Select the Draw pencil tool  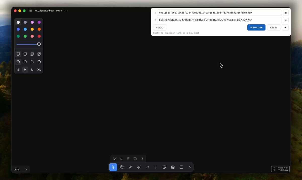point(130,167)
